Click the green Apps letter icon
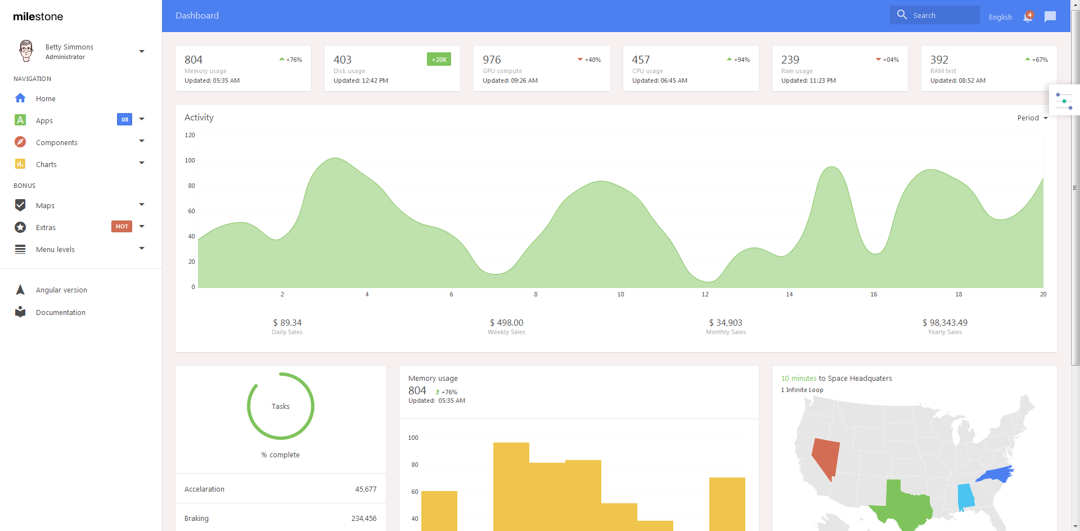Viewport: 1080px width, 531px height. point(20,120)
